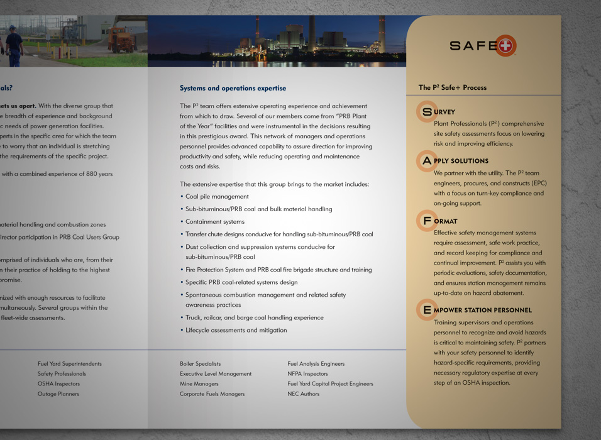This screenshot has height=440, width=601.
Task: Click the circled F letter of Format
Action: click(x=427, y=221)
